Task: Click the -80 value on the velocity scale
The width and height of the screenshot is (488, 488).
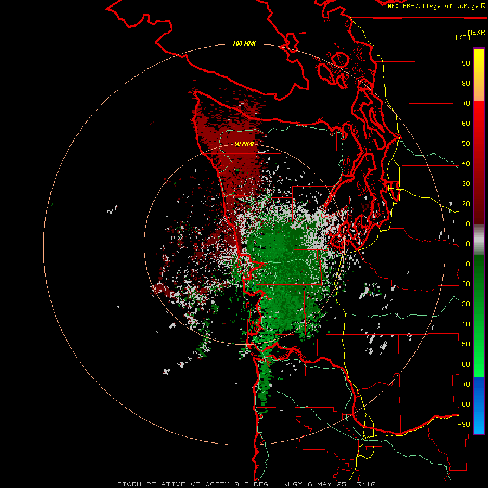Action: pos(464,404)
